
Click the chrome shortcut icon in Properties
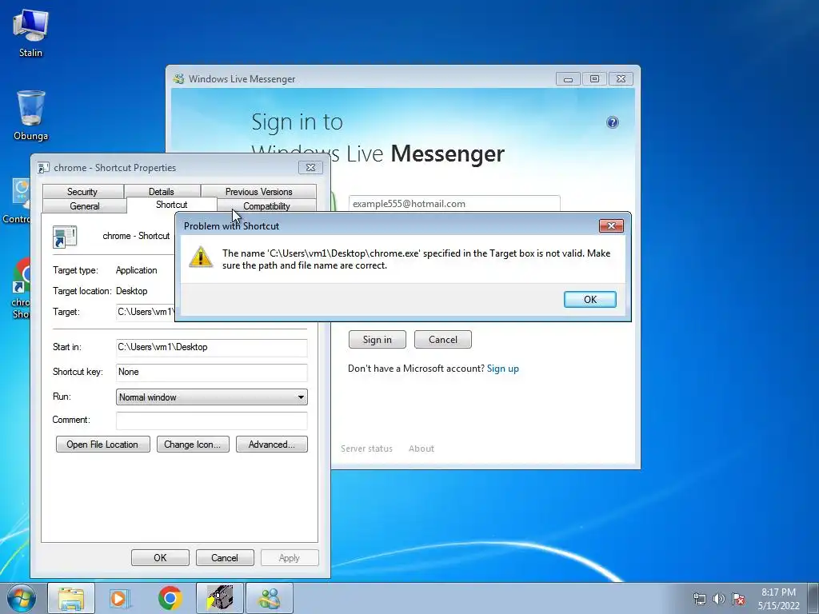[x=65, y=237]
